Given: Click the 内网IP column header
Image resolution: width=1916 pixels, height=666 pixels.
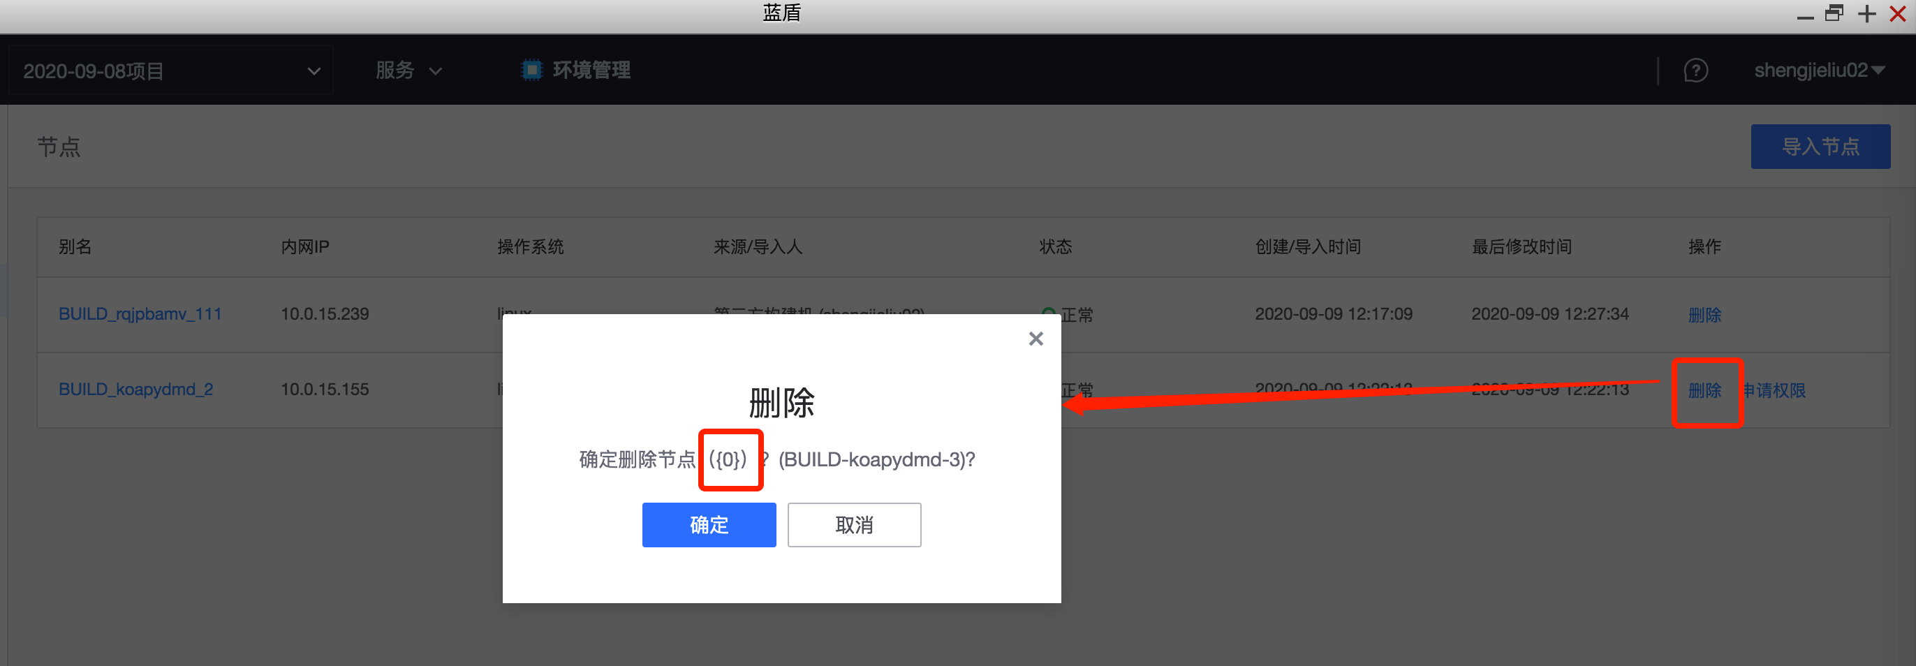Looking at the screenshot, I should point(305,246).
